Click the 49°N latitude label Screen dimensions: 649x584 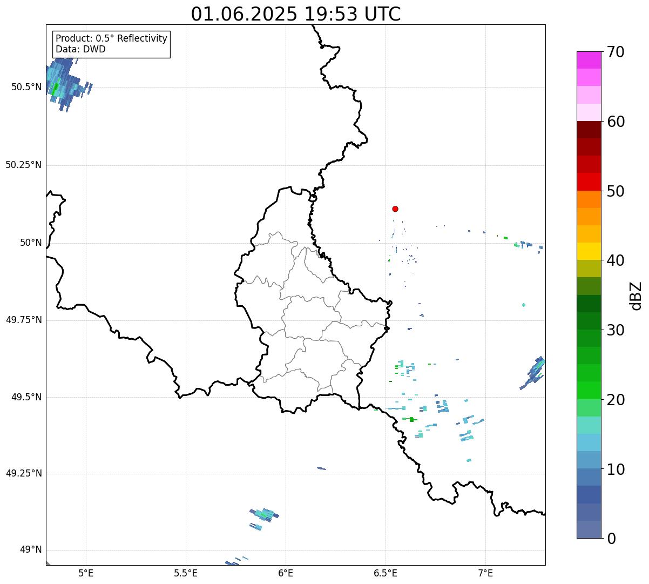(31, 549)
